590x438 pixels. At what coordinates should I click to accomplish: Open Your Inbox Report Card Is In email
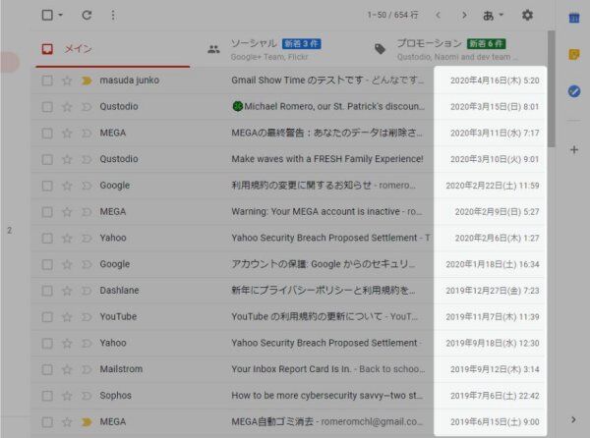tap(328, 369)
